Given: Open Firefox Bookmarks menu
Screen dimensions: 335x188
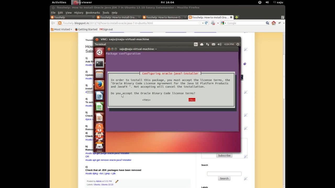Looking at the screenshot, I should point(93,13).
